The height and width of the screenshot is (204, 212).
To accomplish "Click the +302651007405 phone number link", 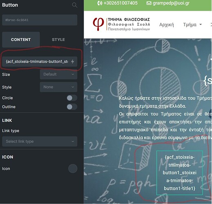I will [121, 3].
